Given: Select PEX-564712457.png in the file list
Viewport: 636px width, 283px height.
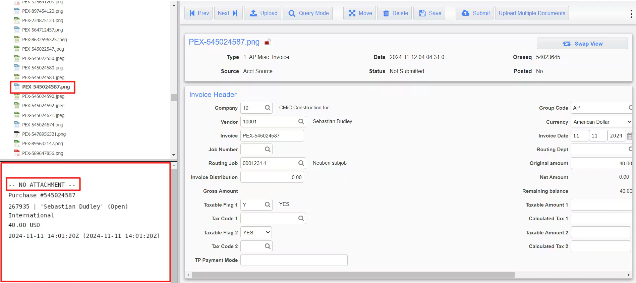Looking at the screenshot, I should click(x=43, y=30).
